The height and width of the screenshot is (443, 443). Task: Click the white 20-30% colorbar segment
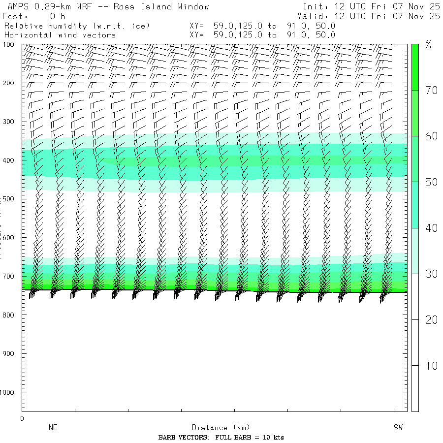(x=415, y=297)
